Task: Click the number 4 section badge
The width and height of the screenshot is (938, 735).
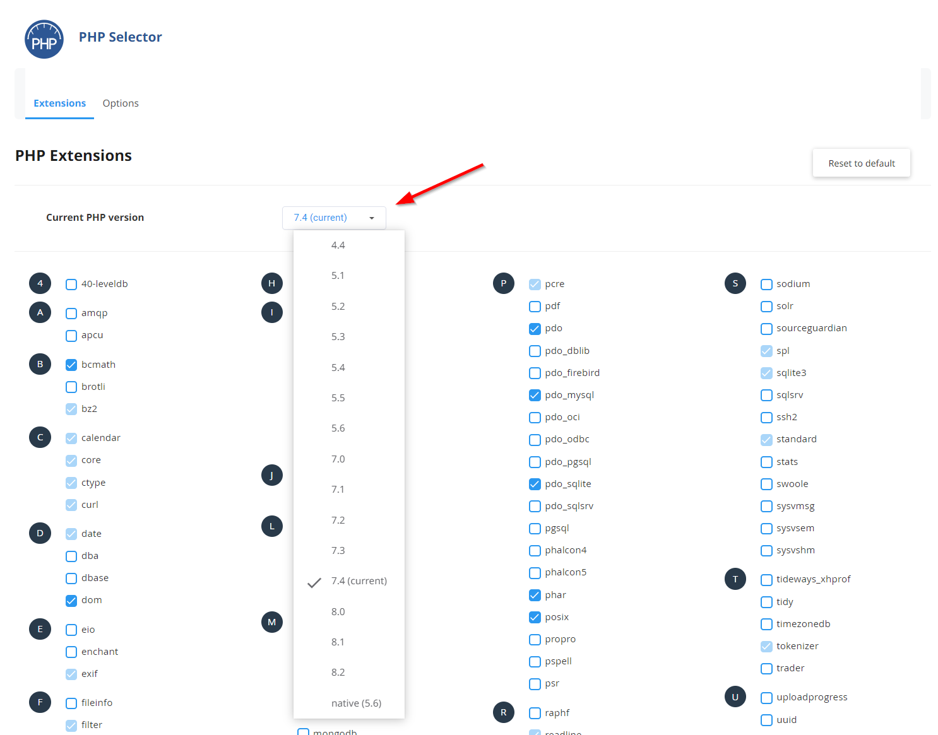Action: click(40, 283)
